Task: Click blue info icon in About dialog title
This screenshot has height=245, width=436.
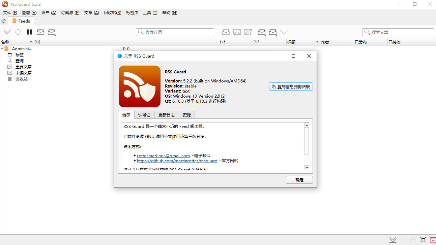Action: point(119,56)
